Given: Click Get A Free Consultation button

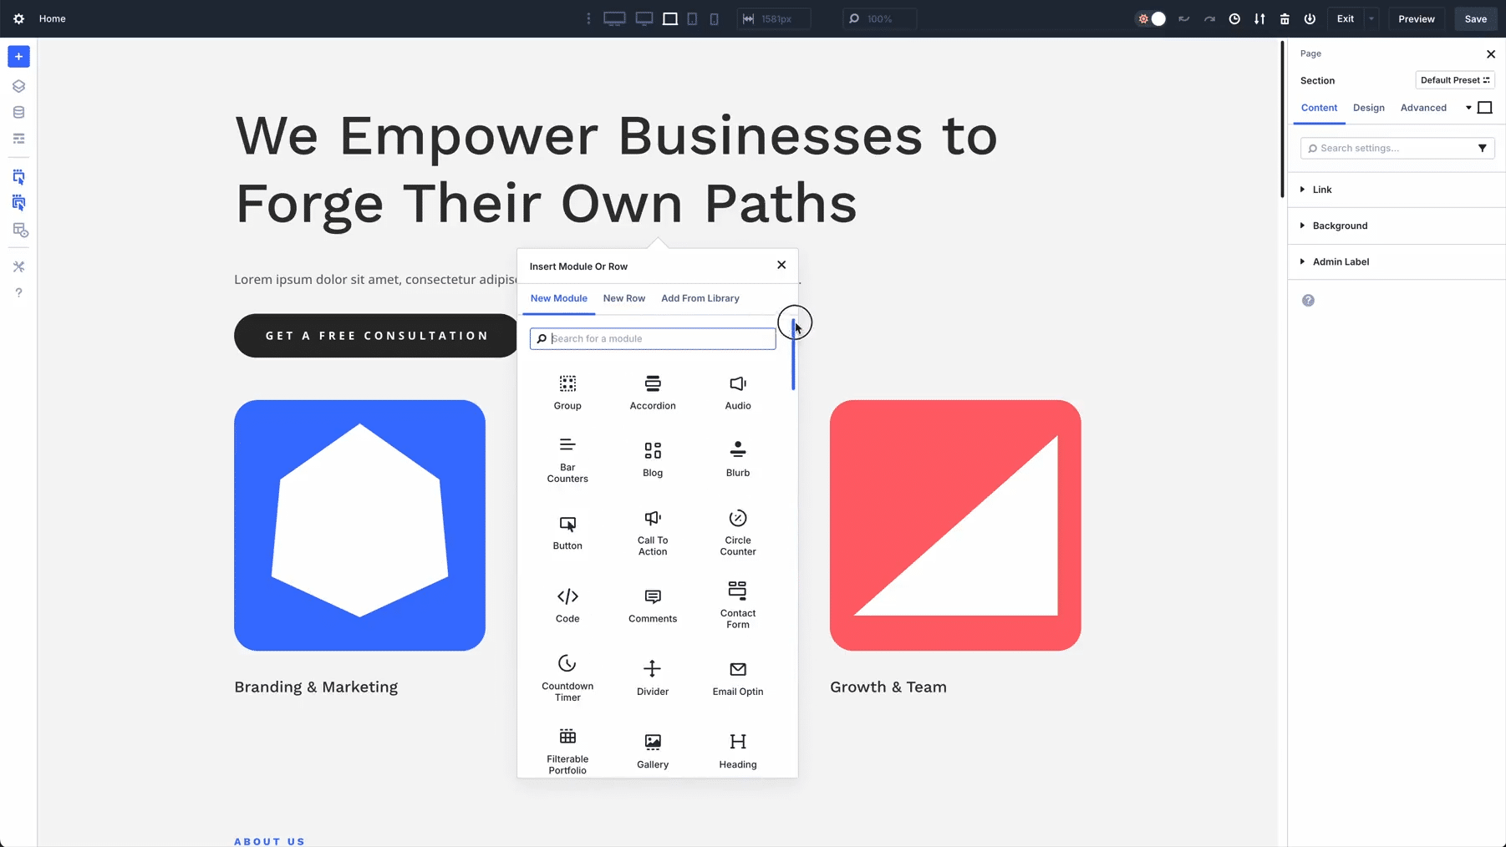Looking at the screenshot, I should (x=377, y=336).
